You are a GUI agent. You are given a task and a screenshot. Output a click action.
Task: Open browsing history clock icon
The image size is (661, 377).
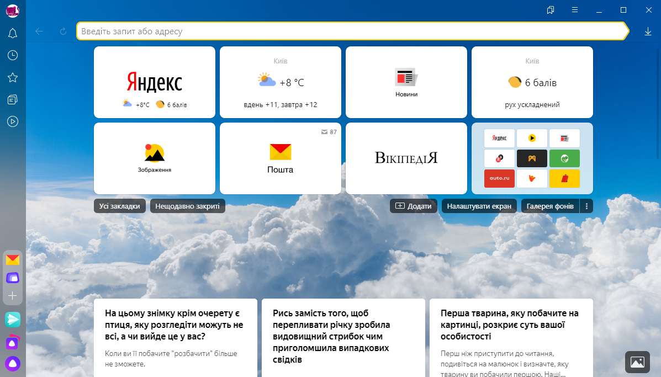pyautogui.click(x=13, y=55)
